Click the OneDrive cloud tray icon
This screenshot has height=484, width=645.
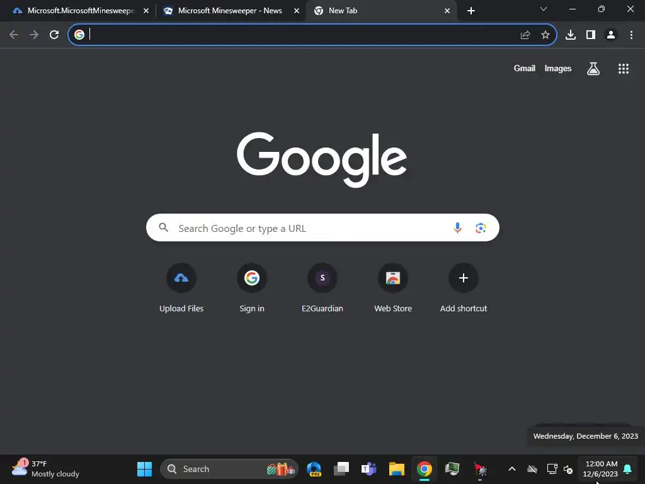[x=532, y=469]
